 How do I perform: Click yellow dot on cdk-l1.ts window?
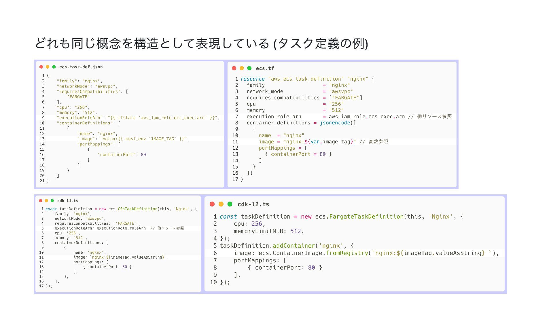46,201
